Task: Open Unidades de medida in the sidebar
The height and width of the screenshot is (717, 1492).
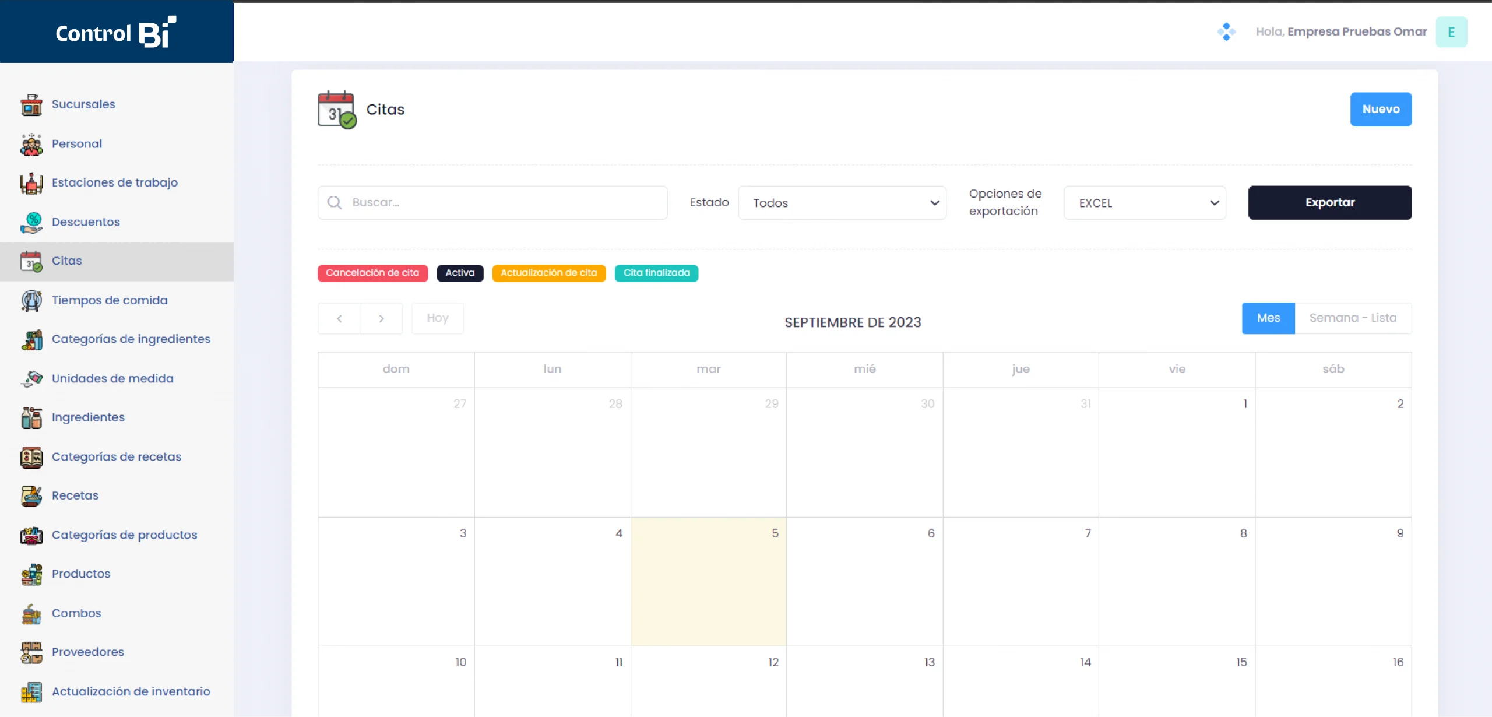Action: (x=112, y=378)
